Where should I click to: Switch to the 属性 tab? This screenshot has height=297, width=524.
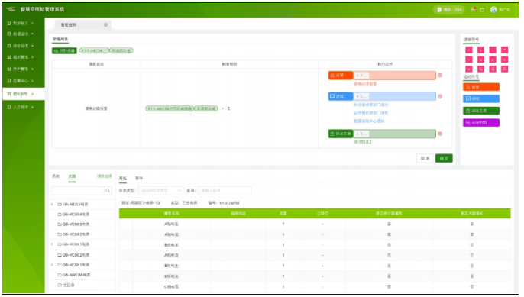click(123, 179)
